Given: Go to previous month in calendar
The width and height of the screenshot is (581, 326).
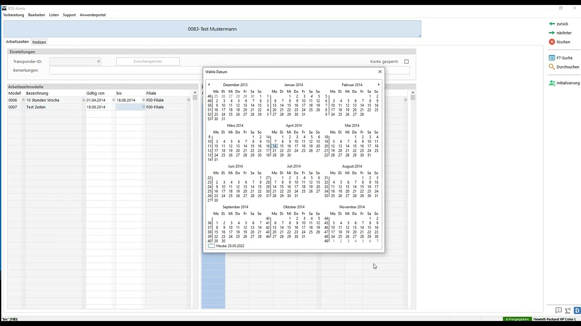Looking at the screenshot, I should click(x=209, y=85).
